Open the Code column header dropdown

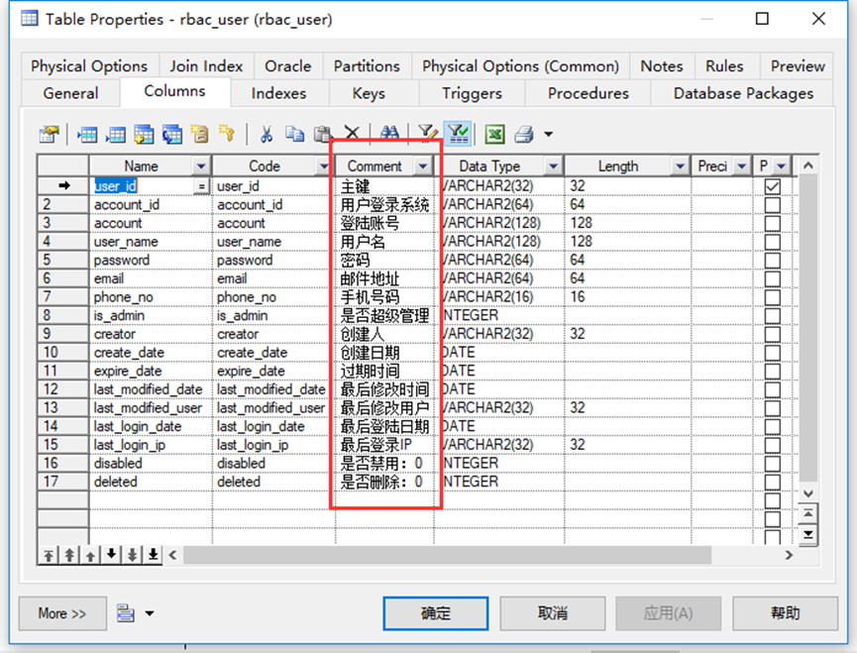pyautogui.click(x=323, y=165)
